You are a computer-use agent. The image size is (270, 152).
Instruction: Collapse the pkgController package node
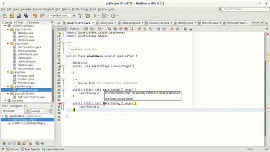(8, 30)
